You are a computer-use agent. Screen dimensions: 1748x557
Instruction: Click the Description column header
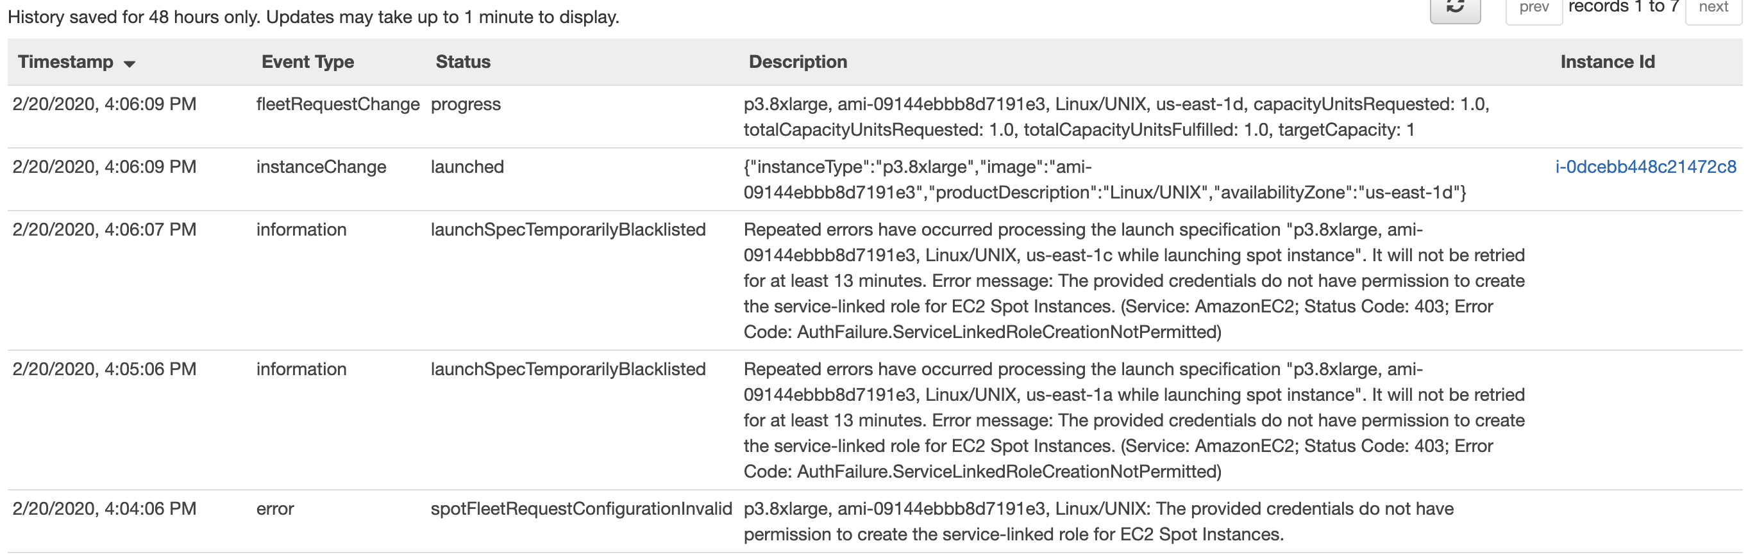798,61
